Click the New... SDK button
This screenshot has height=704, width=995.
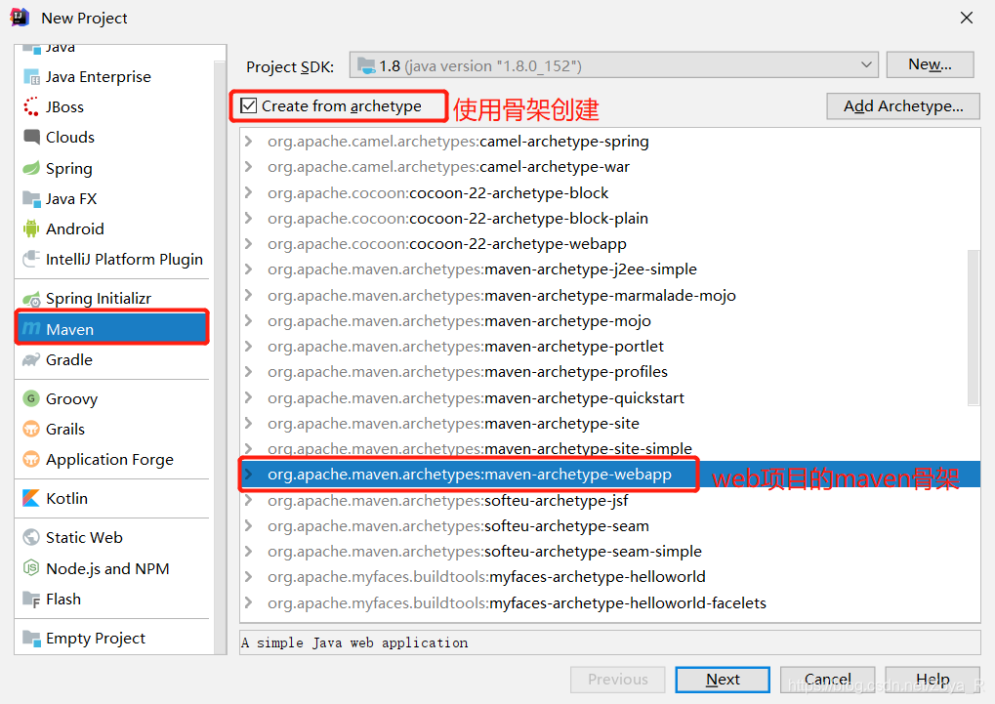coord(930,64)
